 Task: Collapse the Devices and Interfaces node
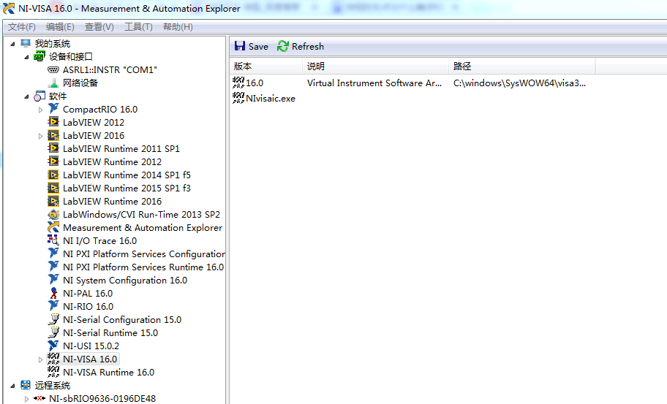click(26, 57)
